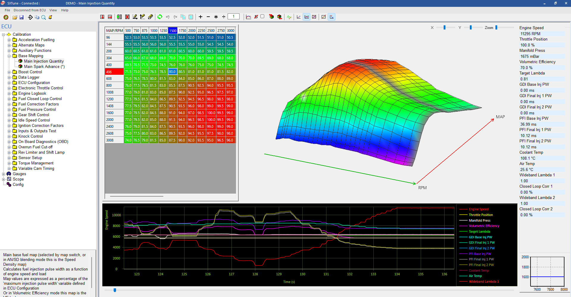Click the cube with red top arrow icon
Image resolution: width=571 pixels, height=297 pixels.
pyautogui.click(x=271, y=17)
